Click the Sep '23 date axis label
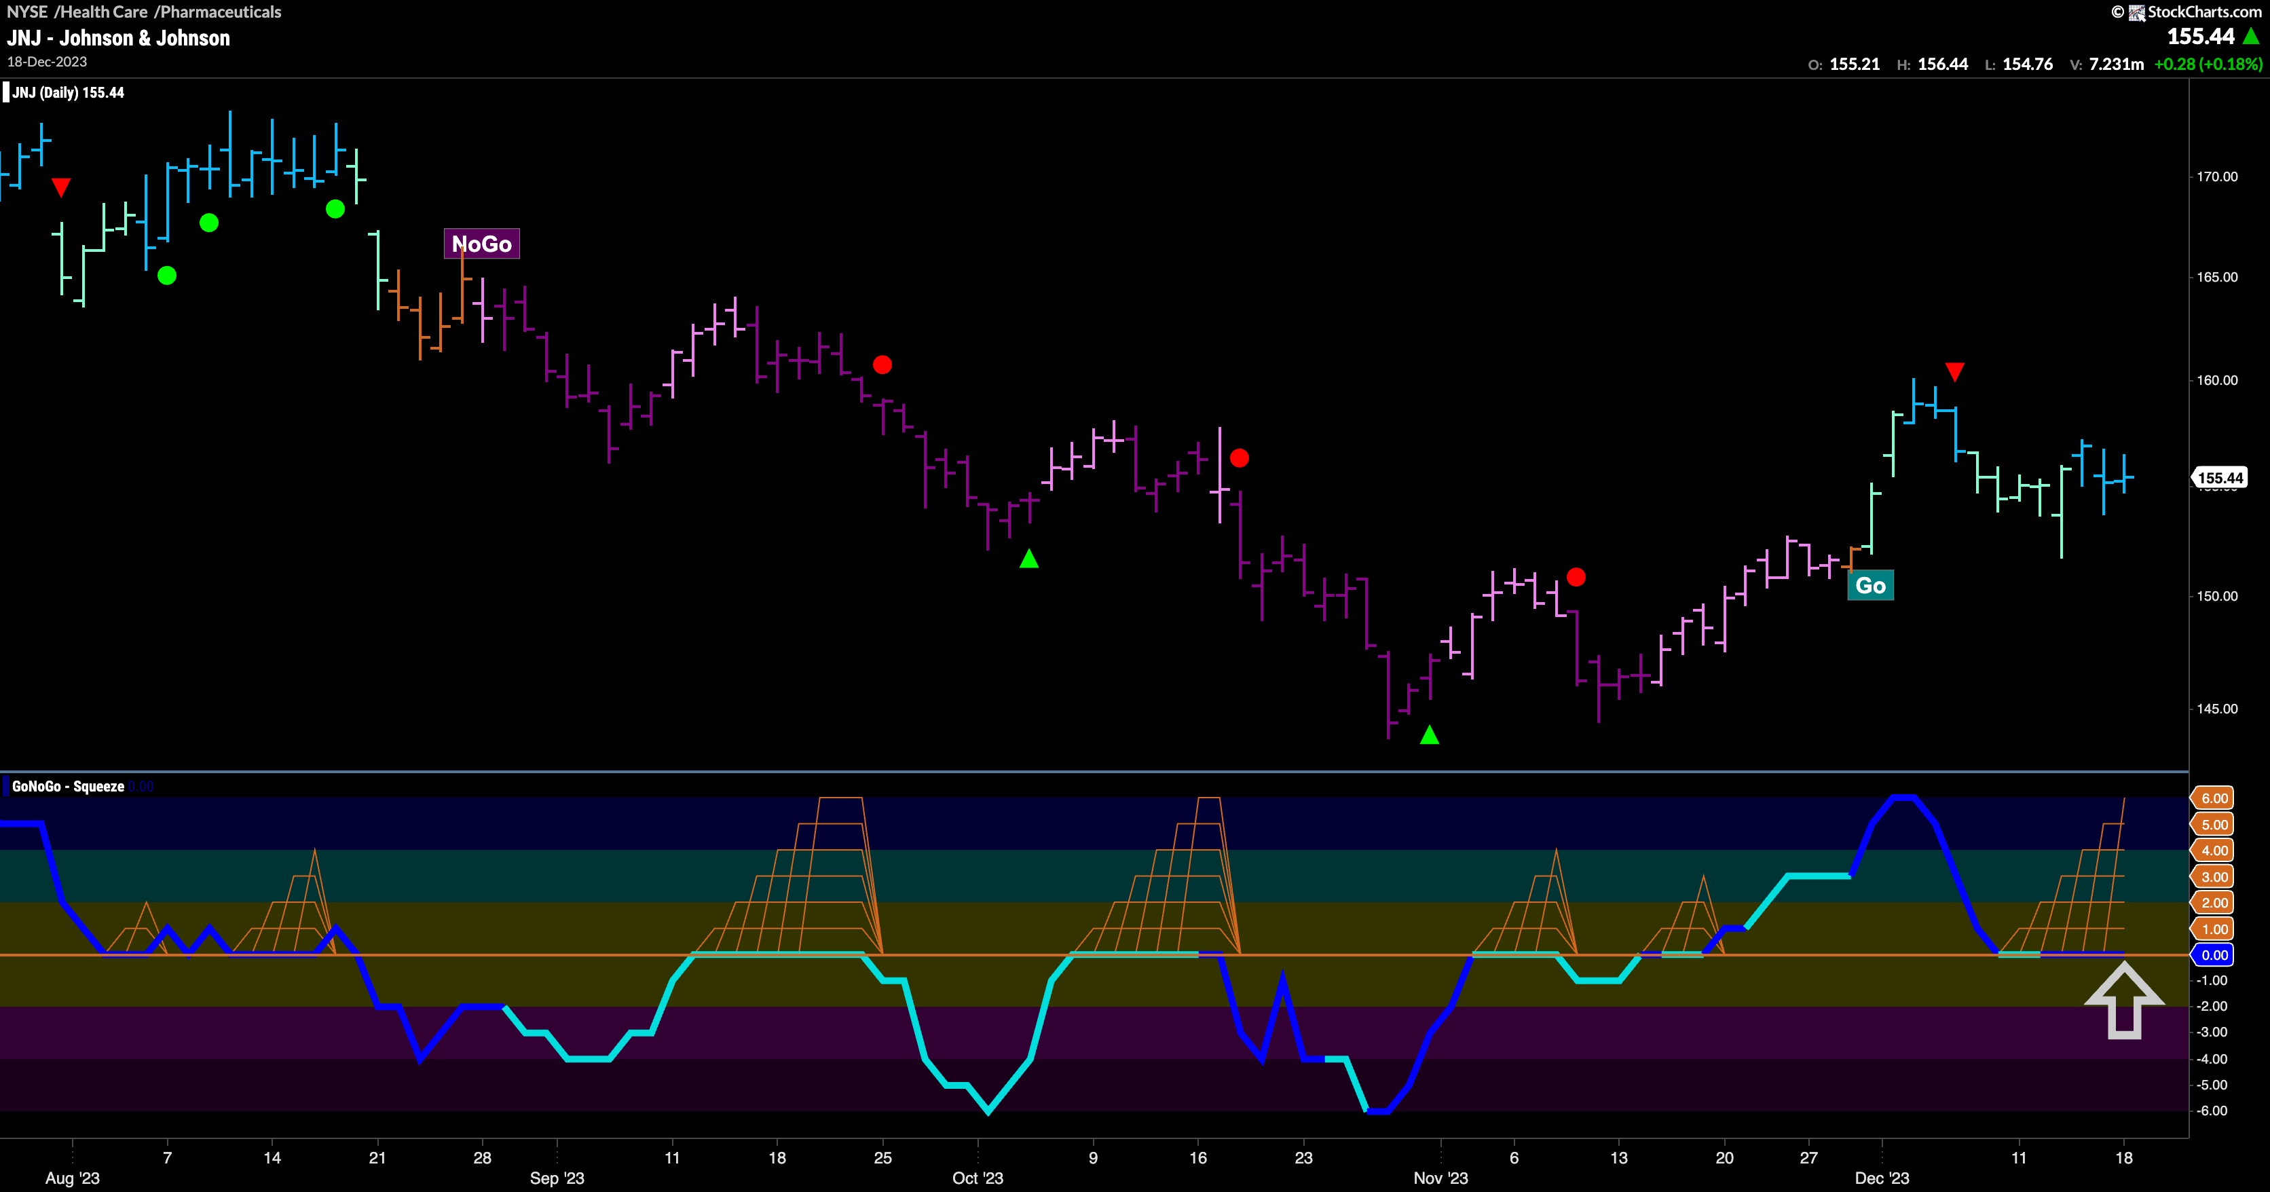The width and height of the screenshot is (2270, 1192). pos(557,1178)
